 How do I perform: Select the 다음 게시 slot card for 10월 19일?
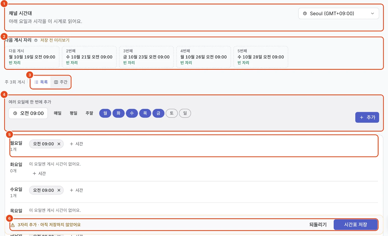click(32, 57)
